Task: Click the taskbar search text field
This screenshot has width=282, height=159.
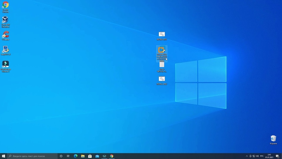Action: [32, 156]
